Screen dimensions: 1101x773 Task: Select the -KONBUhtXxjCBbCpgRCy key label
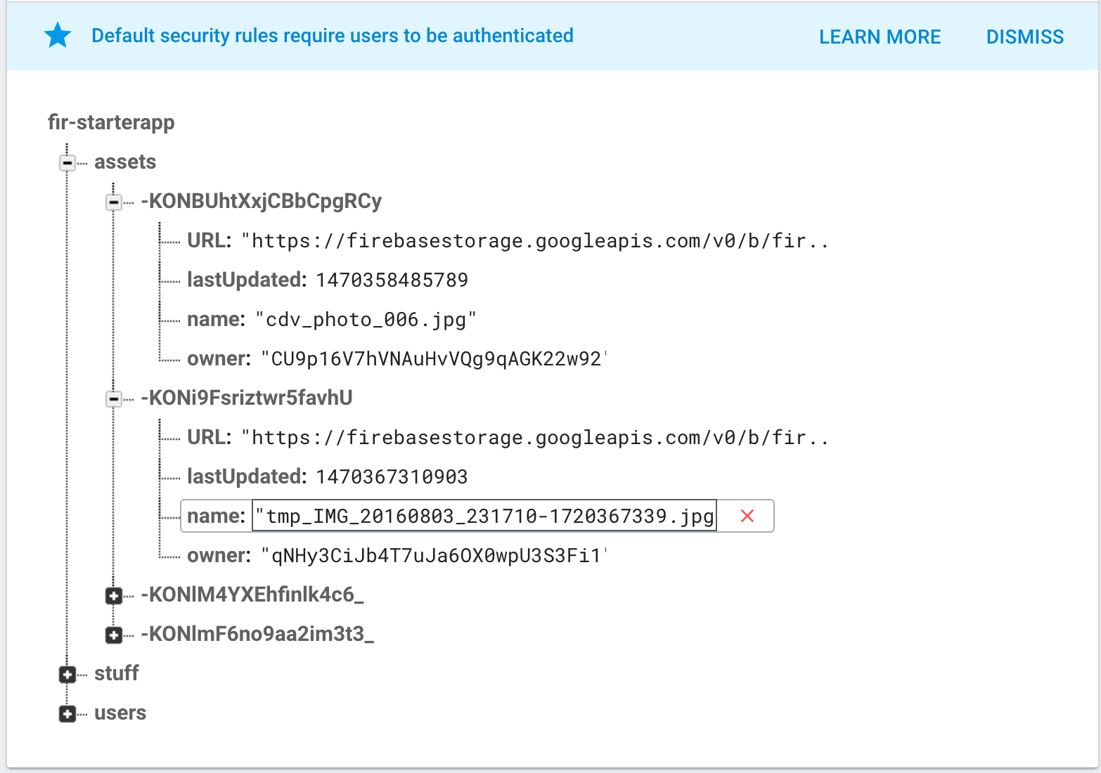point(262,201)
